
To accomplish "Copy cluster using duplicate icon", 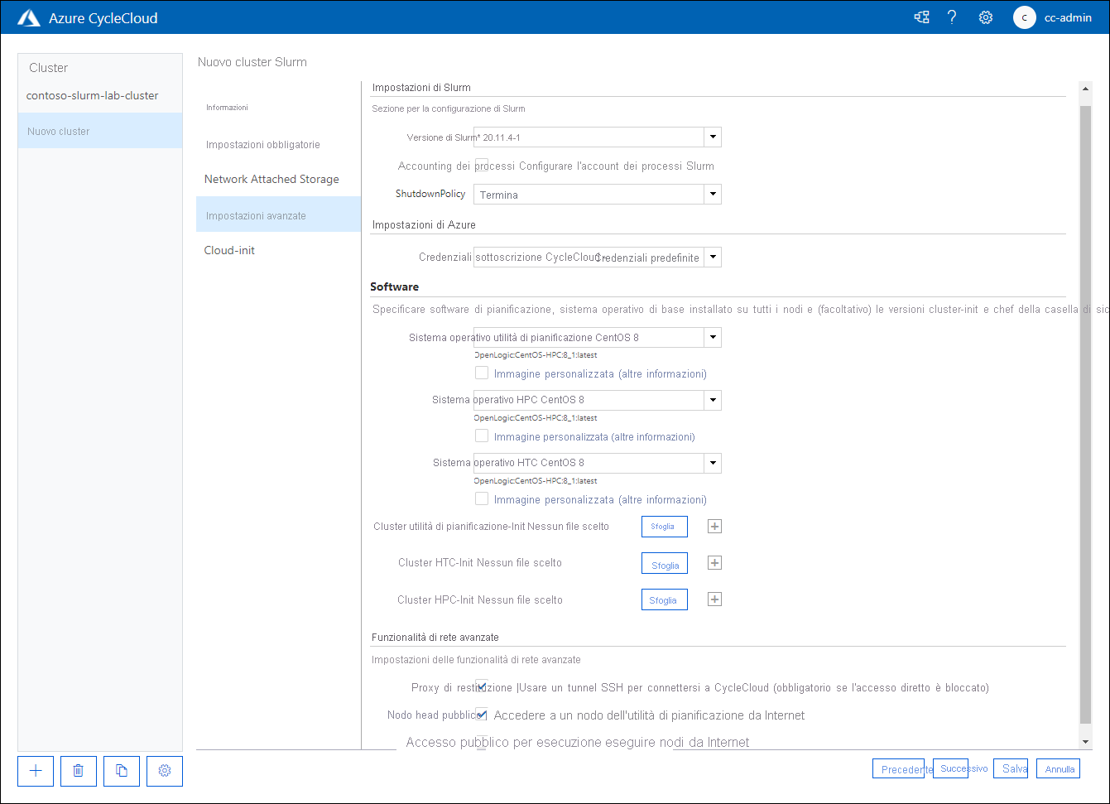I will [122, 771].
